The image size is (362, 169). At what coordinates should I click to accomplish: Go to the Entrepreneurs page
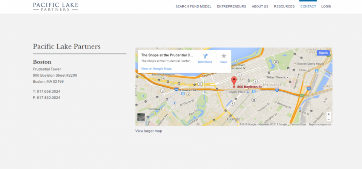(x=232, y=6)
